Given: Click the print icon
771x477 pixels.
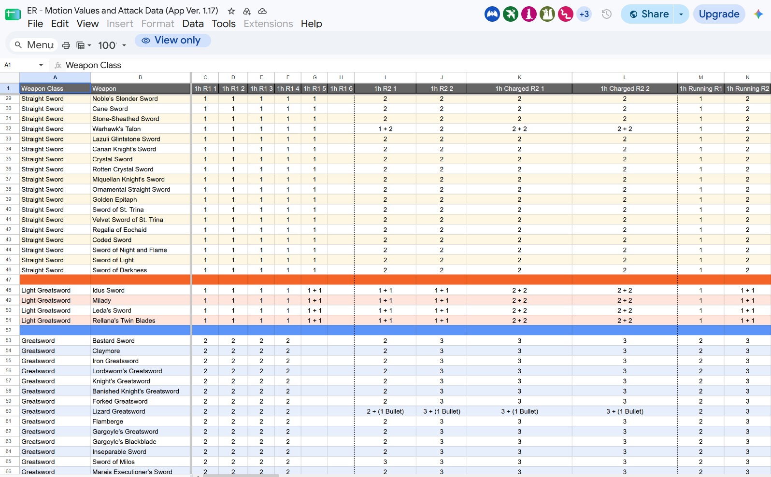Looking at the screenshot, I should 66,45.
